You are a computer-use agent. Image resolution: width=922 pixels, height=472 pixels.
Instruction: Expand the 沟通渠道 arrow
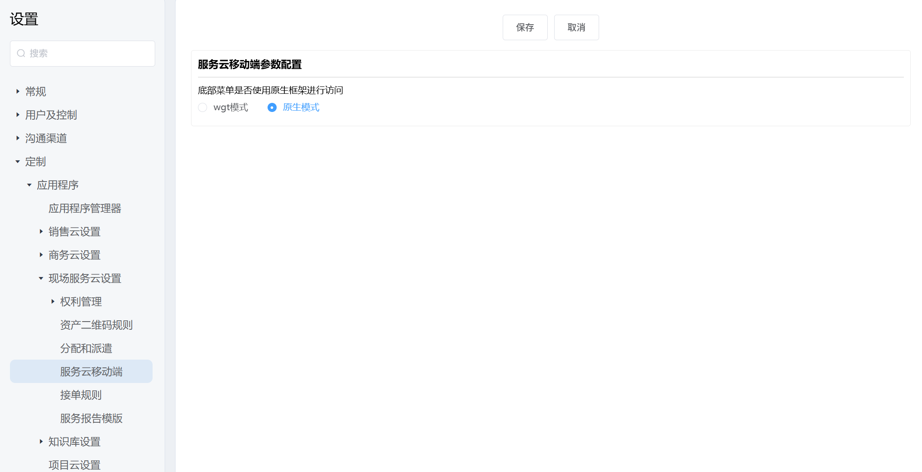click(18, 138)
